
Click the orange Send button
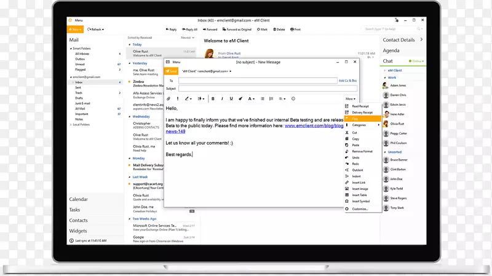(171, 71)
